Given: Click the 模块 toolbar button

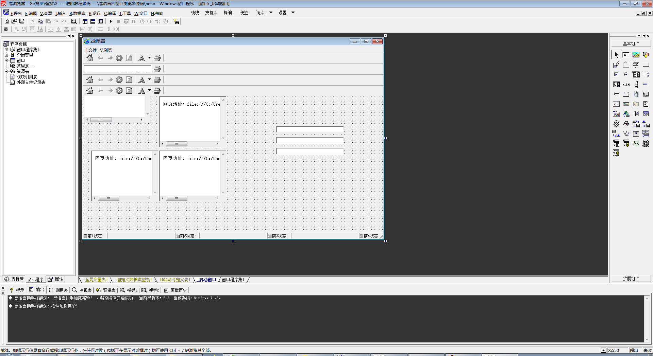Looking at the screenshot, I should [195, 13].
